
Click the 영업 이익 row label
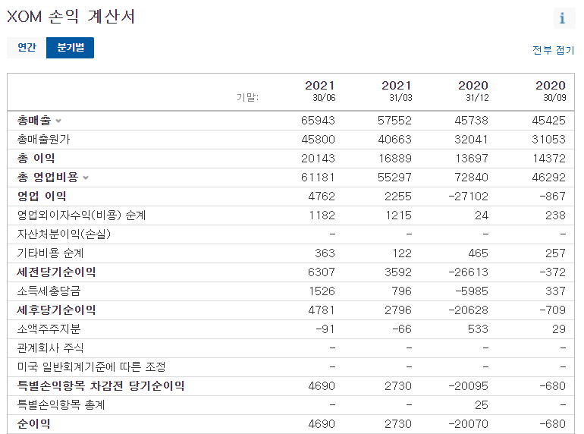coord(42,196)
